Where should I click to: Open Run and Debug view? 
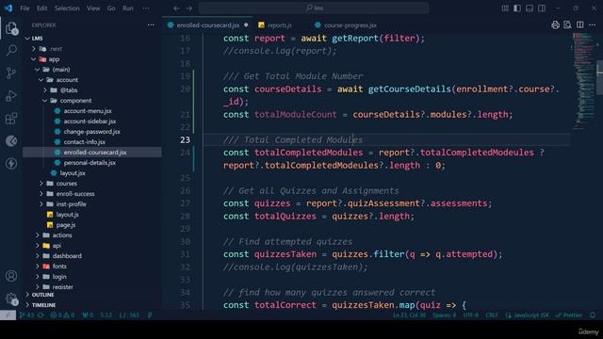coord(11,96)
